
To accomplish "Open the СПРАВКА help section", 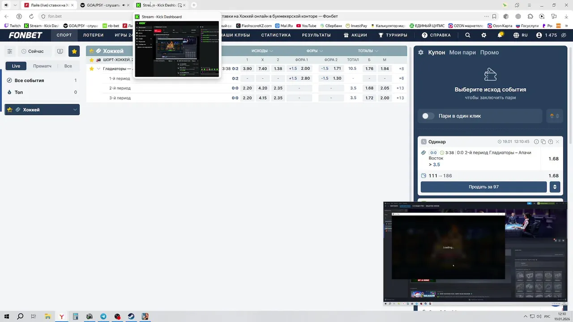I will [x=436, y=35].
